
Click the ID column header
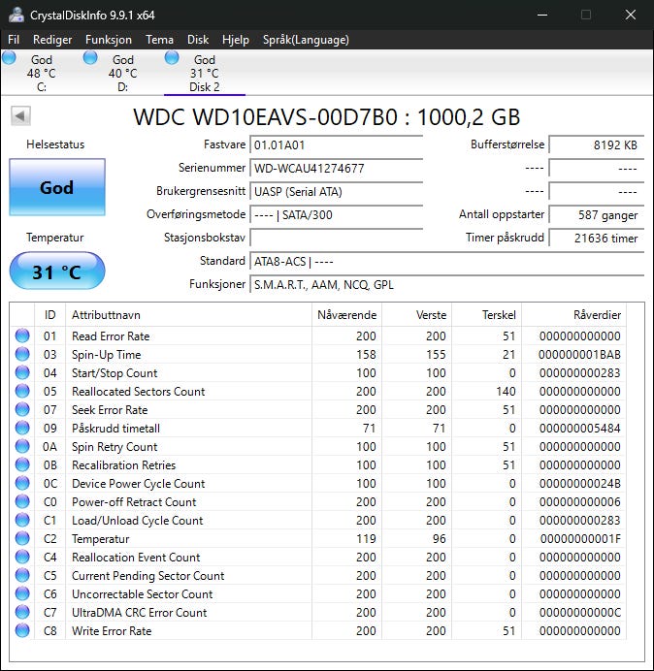click(x=50, y=315)
